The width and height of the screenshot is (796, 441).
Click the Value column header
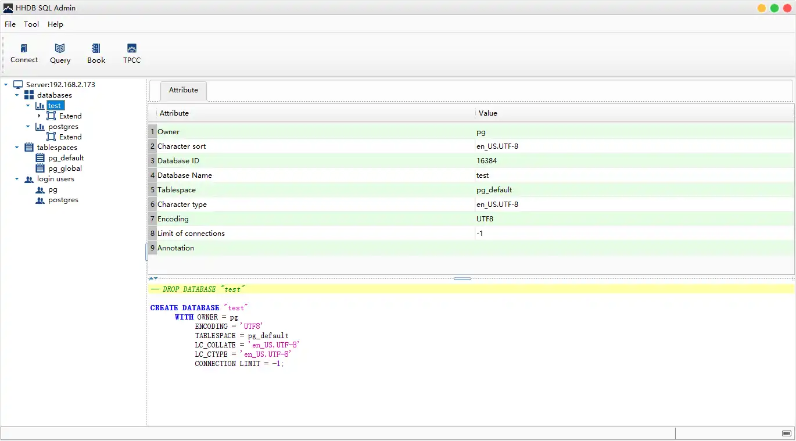[488, 113]
